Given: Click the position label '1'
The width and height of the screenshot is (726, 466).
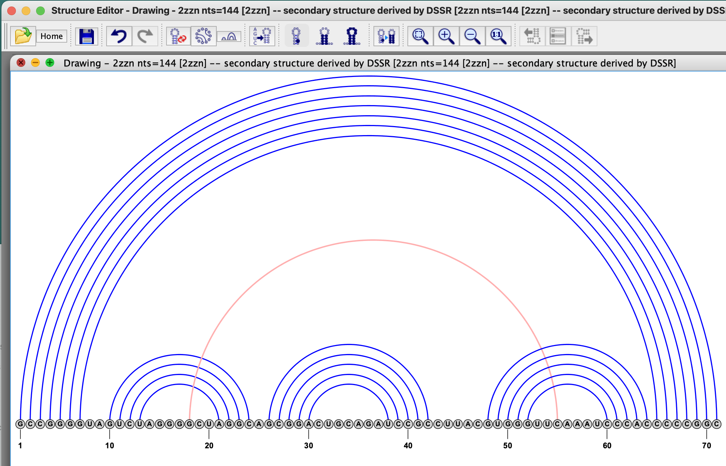Looking at the screenshot, I should click(x=20, y=445).
